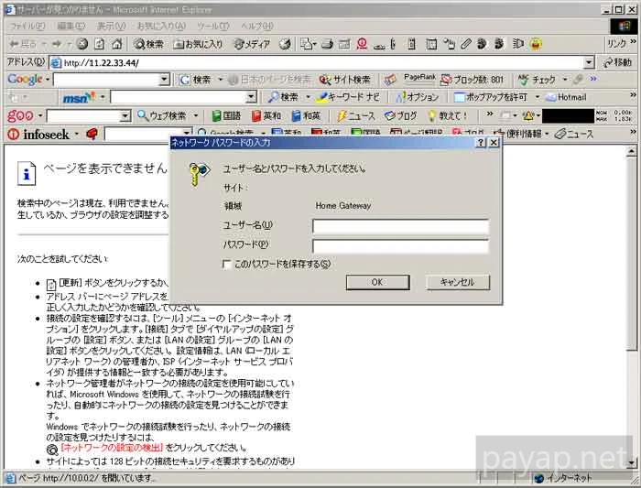Click goo toolbar ブログ button
Image resolution: width=641 pixels, height=488 pixels.
(401, 116)
